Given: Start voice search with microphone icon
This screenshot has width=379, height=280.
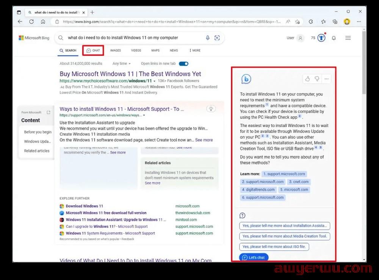Looking at the screenshot, I should 208,38.
